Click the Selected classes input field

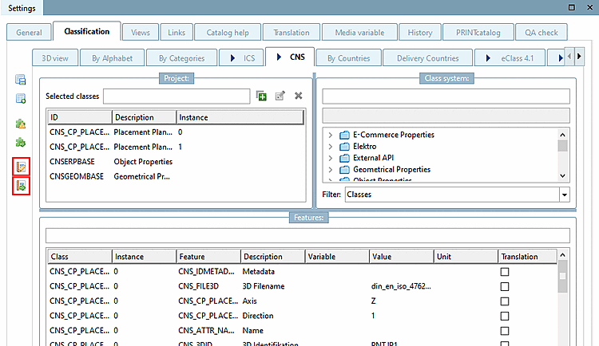pos(177,96)
